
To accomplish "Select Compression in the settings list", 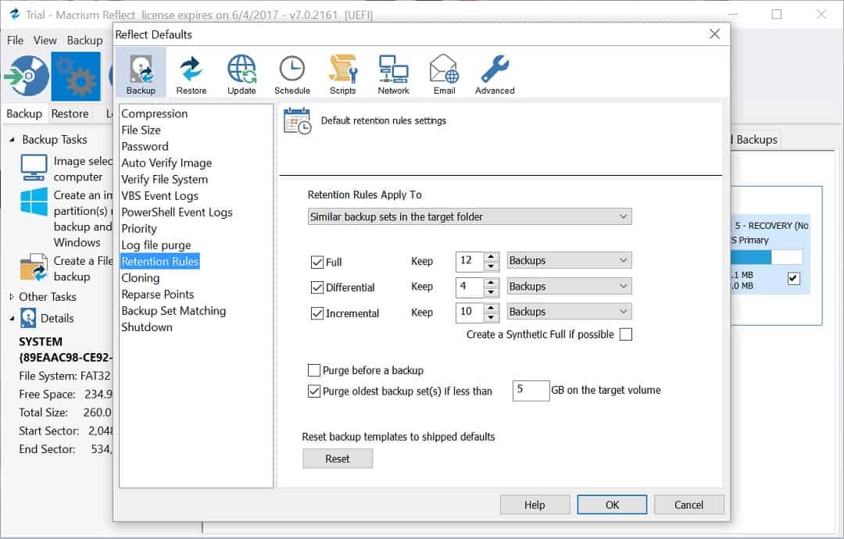I will (x=155, y=114).
